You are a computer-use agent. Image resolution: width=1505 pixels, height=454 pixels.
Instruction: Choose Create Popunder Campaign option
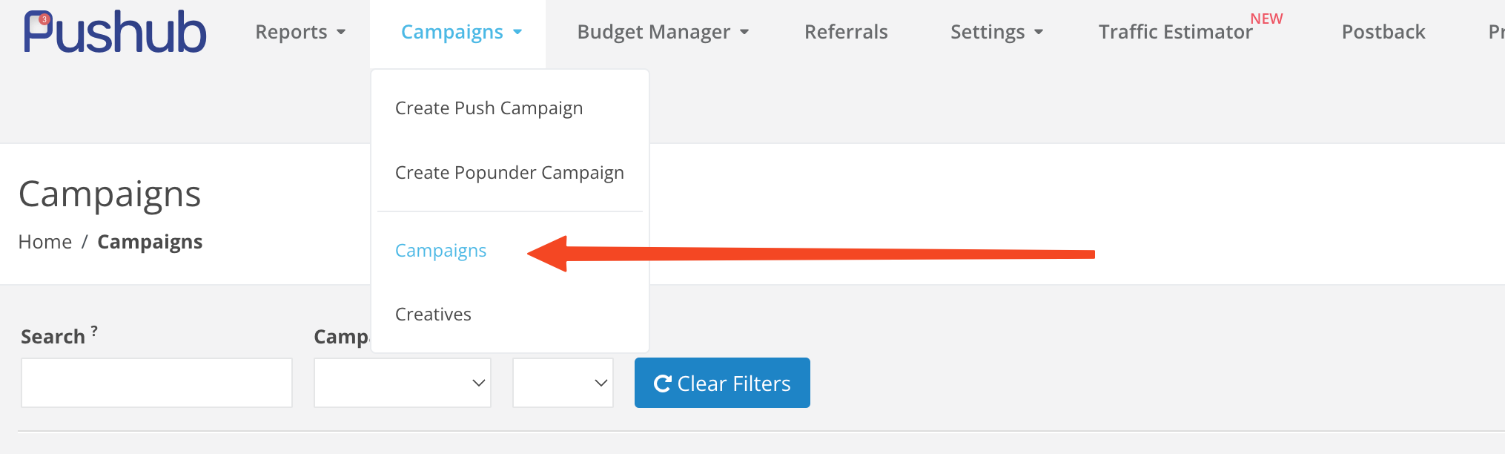point(509,173)
